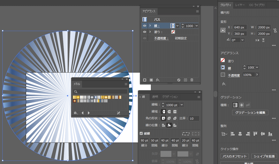Open align-to dropdown in Align section
This screenshot has width=279, height=164.
point(224,134)
